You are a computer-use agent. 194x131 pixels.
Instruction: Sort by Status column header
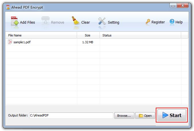tap(140, 35)
